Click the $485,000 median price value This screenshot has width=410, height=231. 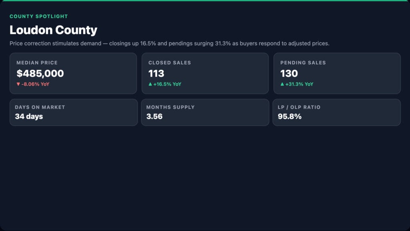(40, 73)
